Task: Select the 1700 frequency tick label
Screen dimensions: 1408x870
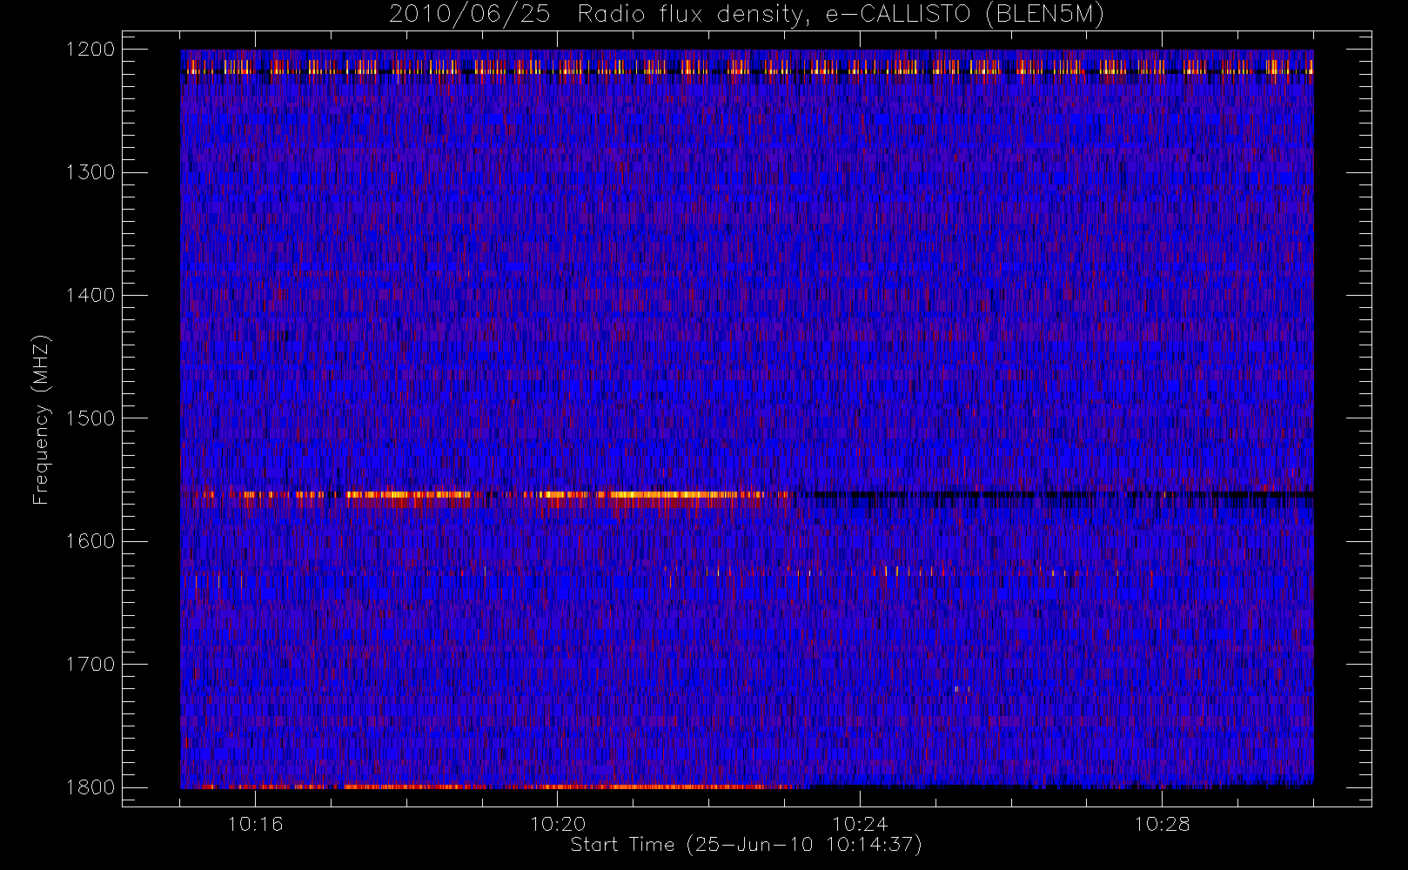Action: pyautogui.click(x=91, y=665)
